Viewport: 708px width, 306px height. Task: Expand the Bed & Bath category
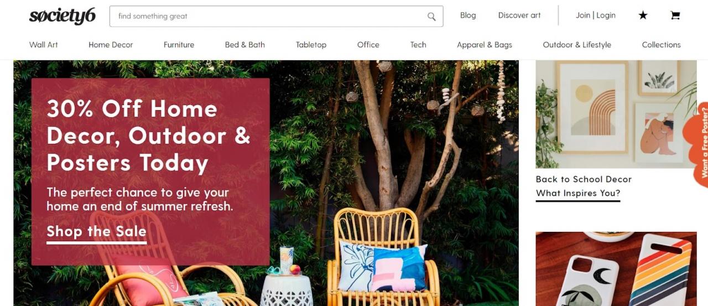pos(245,45)
